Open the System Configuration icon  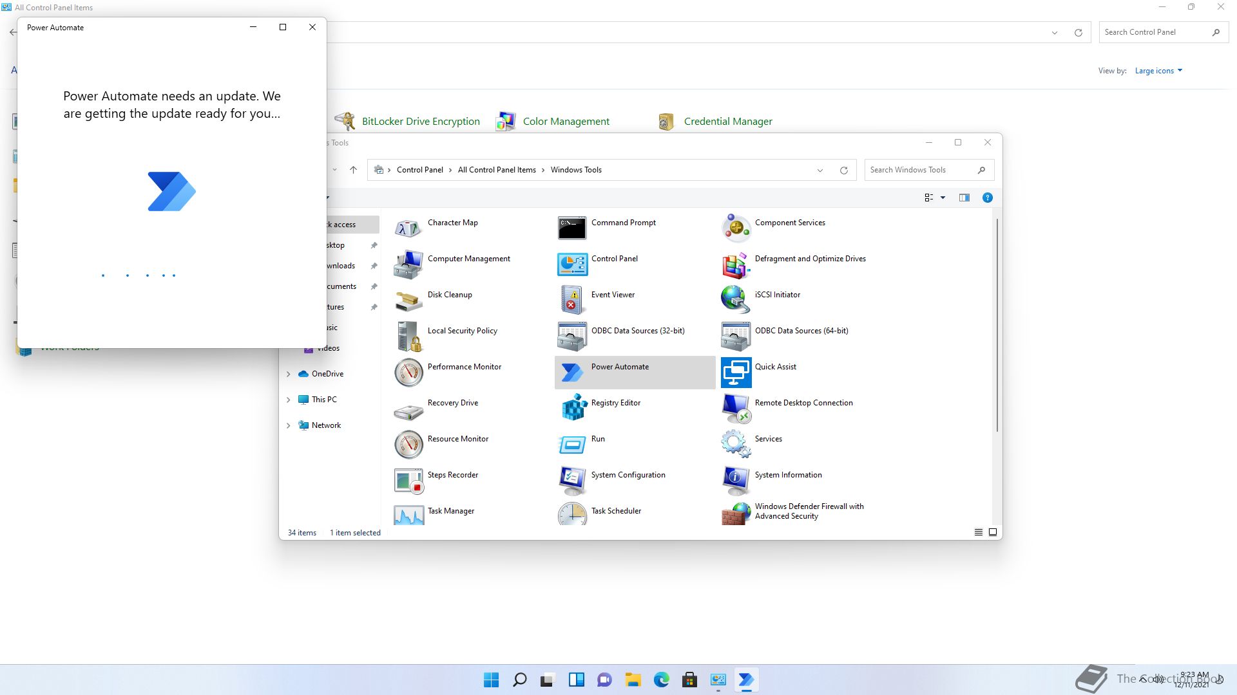tap(572, 480)
